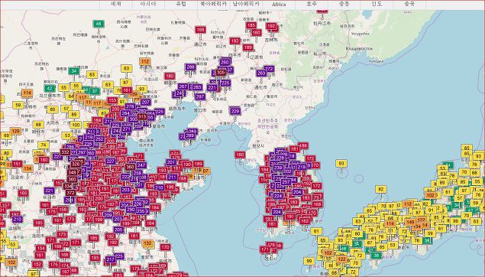Viewport: 485px width, 277px height.
Task: Select the purple 271 marker
Action: pos(126,129)
